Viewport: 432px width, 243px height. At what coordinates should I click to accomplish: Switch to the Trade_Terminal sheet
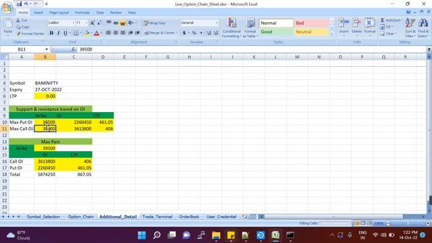click(x=157, y=217)
